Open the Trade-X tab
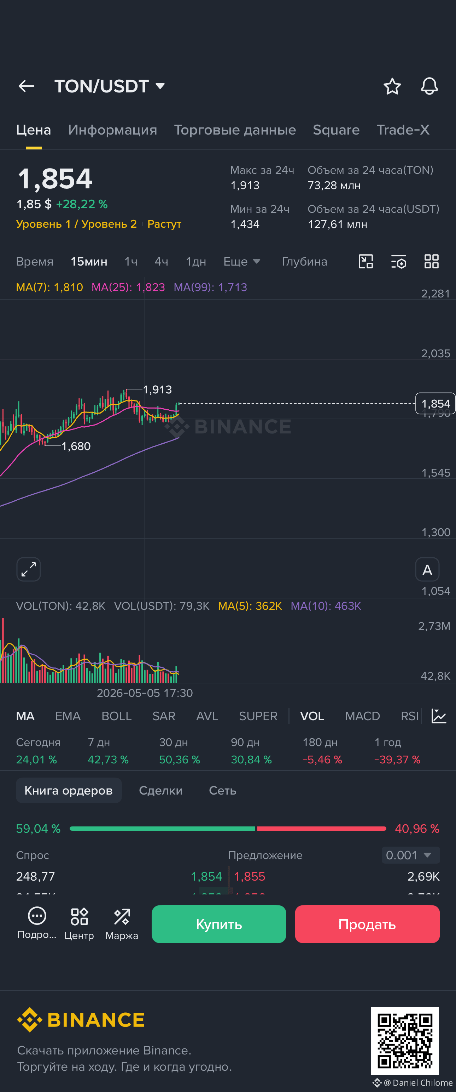 click(x=403, y=130)
